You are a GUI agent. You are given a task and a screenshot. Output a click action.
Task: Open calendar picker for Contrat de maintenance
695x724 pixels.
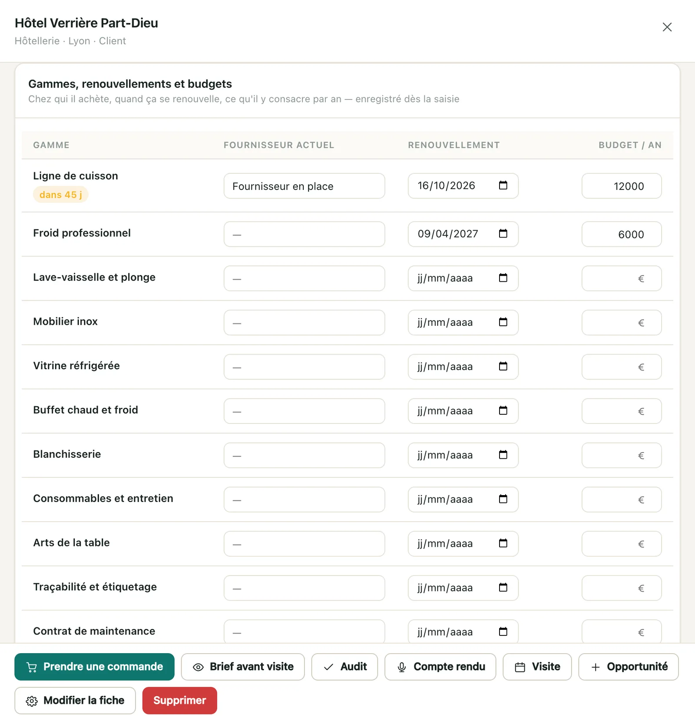point(503,632)
